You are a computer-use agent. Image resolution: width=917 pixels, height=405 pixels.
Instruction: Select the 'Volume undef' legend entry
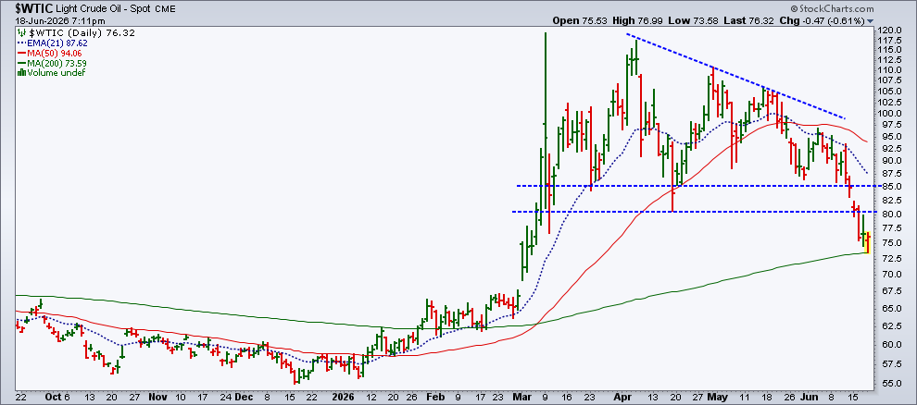(x=57, y=73)
